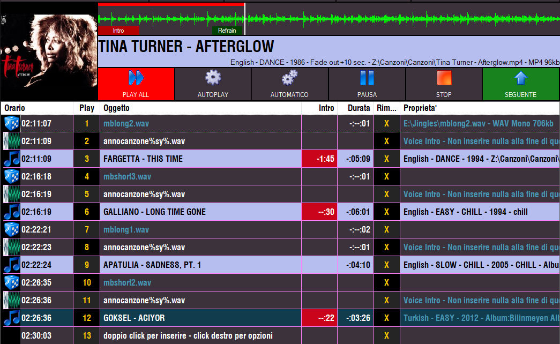The height and width of the screenshot is (344, 560).
Task: Remove Fargetta - This Time with X
Action: tap(386, 159)
